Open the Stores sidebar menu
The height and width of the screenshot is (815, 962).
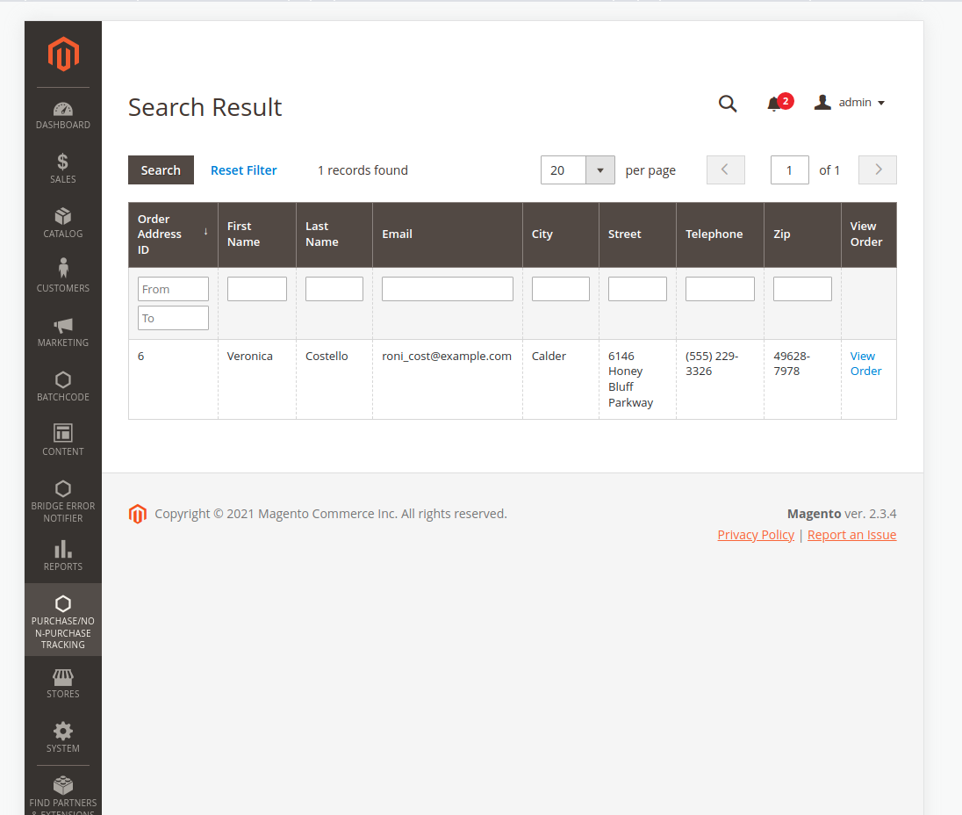(x=63, y=683)
